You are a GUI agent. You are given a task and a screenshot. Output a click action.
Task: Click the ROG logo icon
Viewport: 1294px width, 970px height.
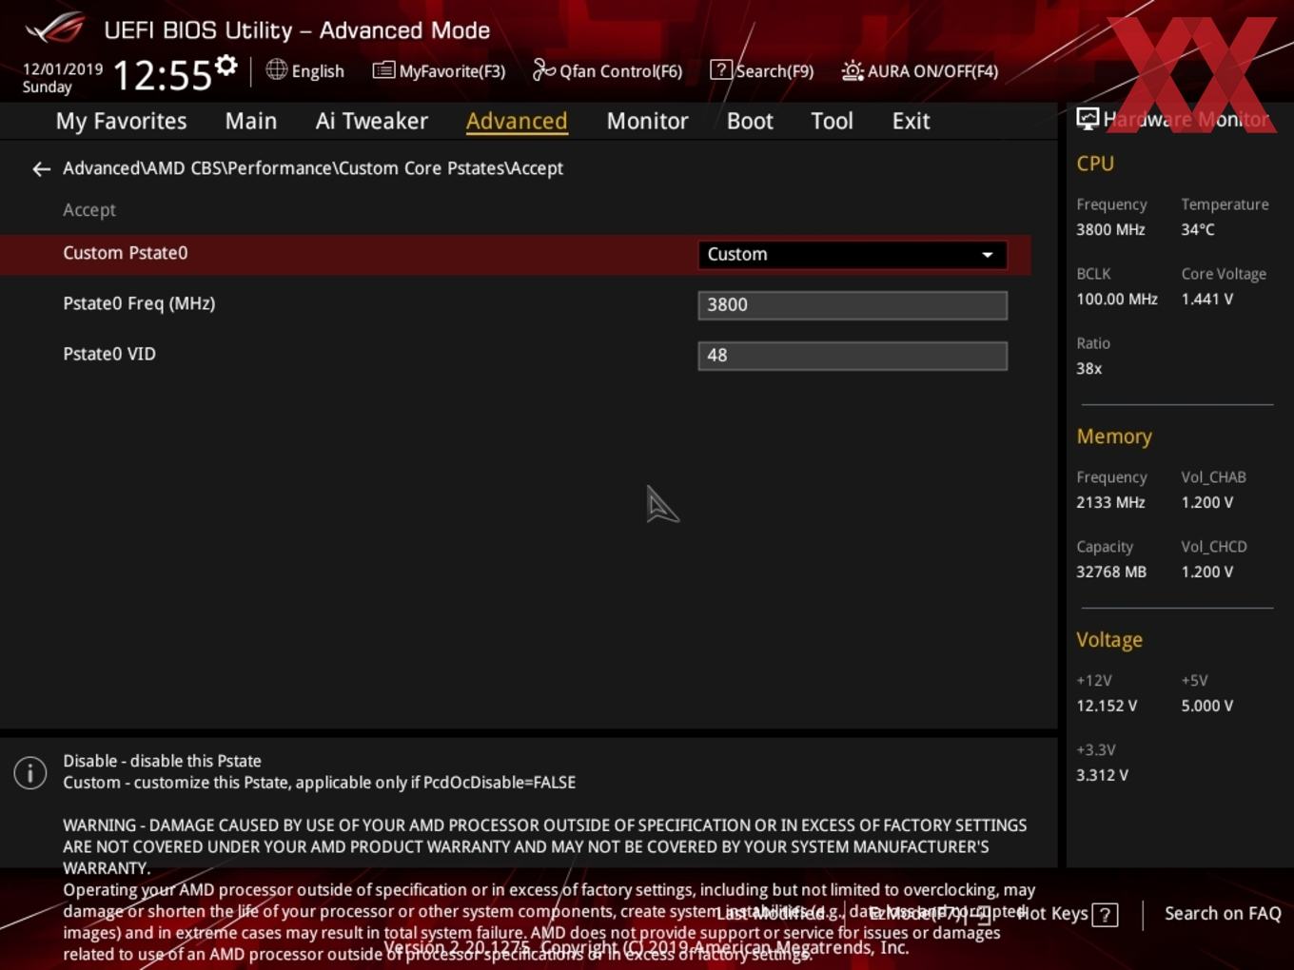(x=55, y=29)
